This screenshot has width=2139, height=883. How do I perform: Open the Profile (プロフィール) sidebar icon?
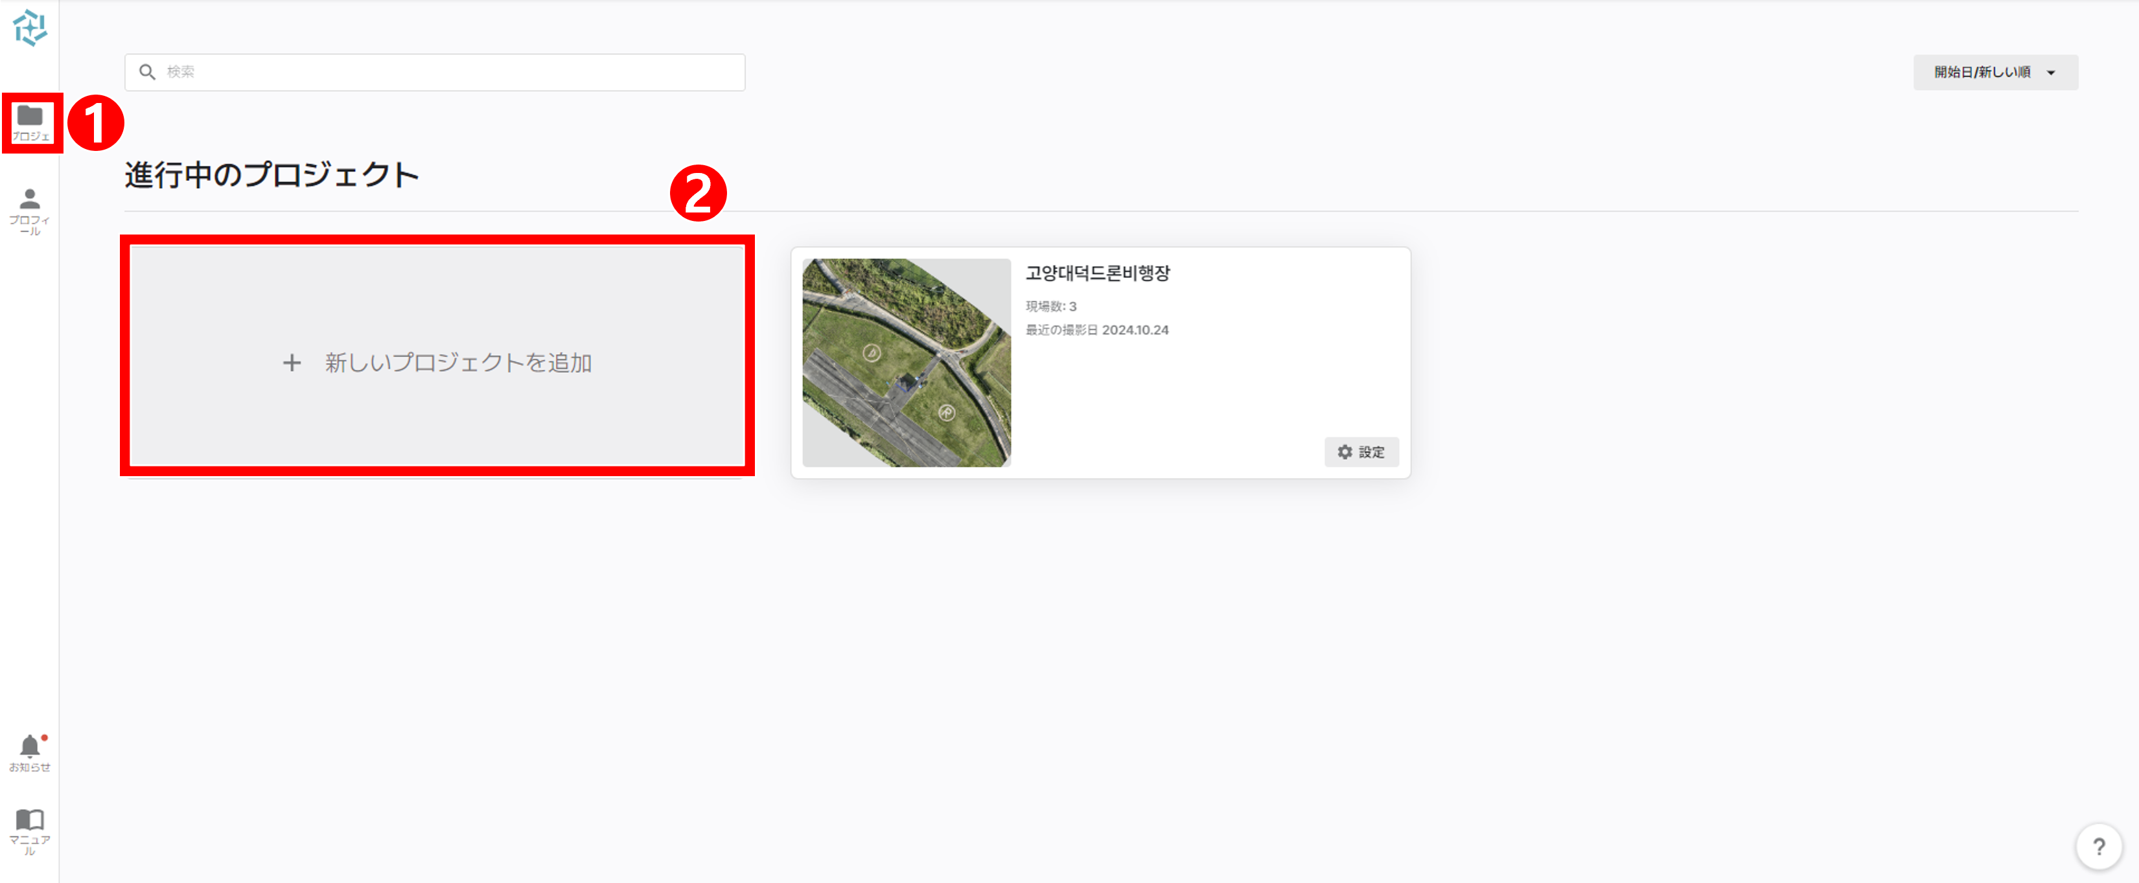(30, 212)
